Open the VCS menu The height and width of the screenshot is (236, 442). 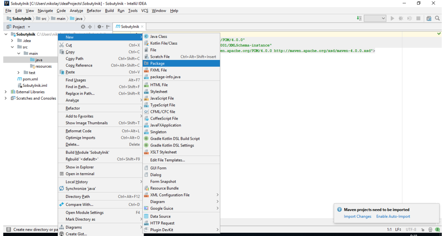145,11
